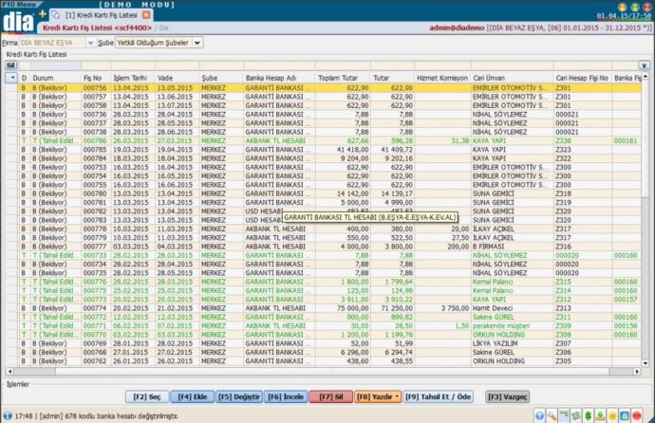The height and width of the screenshot is (423, 655).
Task: Expand the [F8] Yazdır dropdown arrow
Action: 397,396
